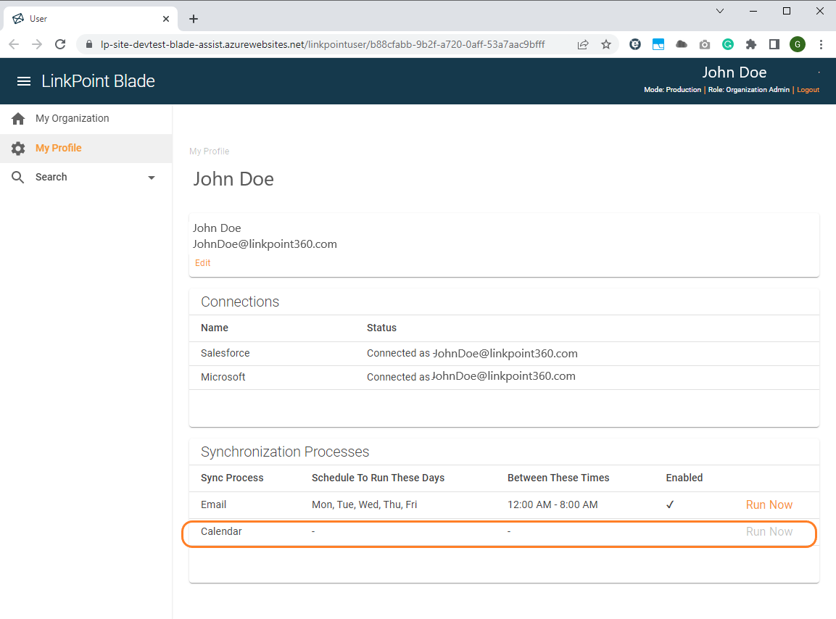Go back to the previous page

click(x=14, y=44)
